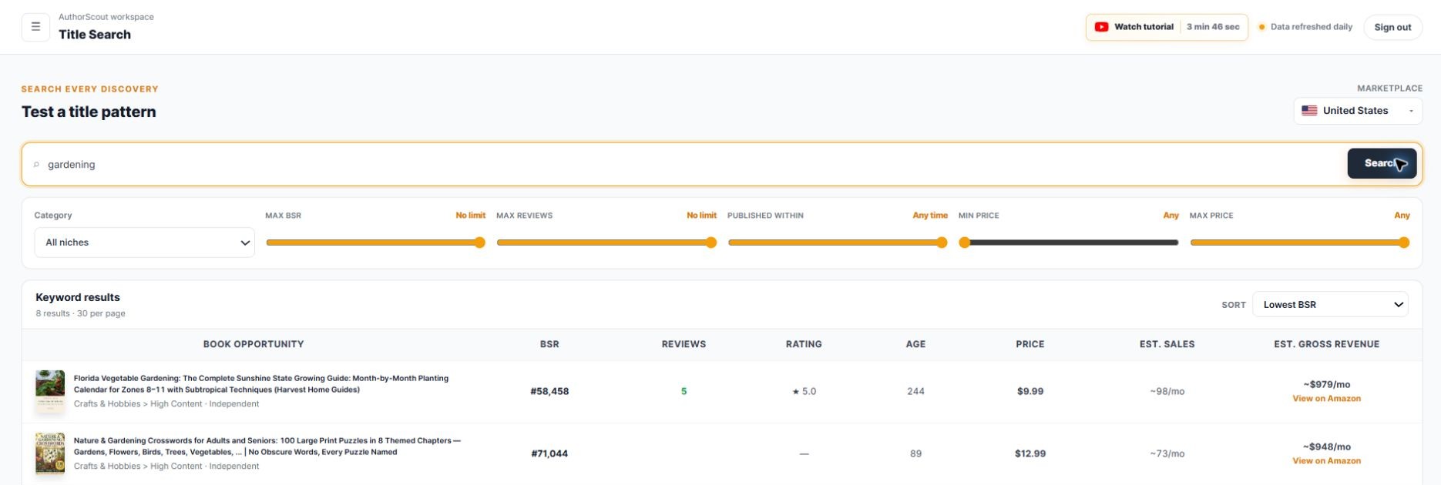Open View on Amazon for Gardening Crosswords
This screenshot has width=1441, height=485.
pyautogui.click(x=1326, y=461)
